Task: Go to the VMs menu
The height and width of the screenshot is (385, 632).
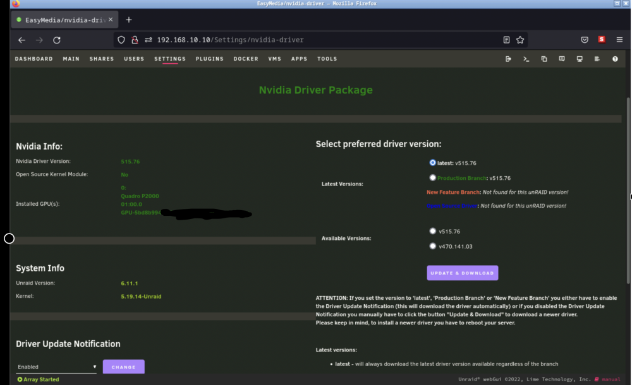Action: (274, 59)
